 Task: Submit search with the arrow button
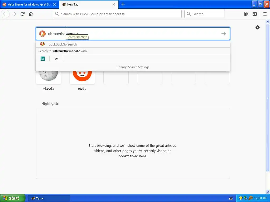(x=224, y=34)
